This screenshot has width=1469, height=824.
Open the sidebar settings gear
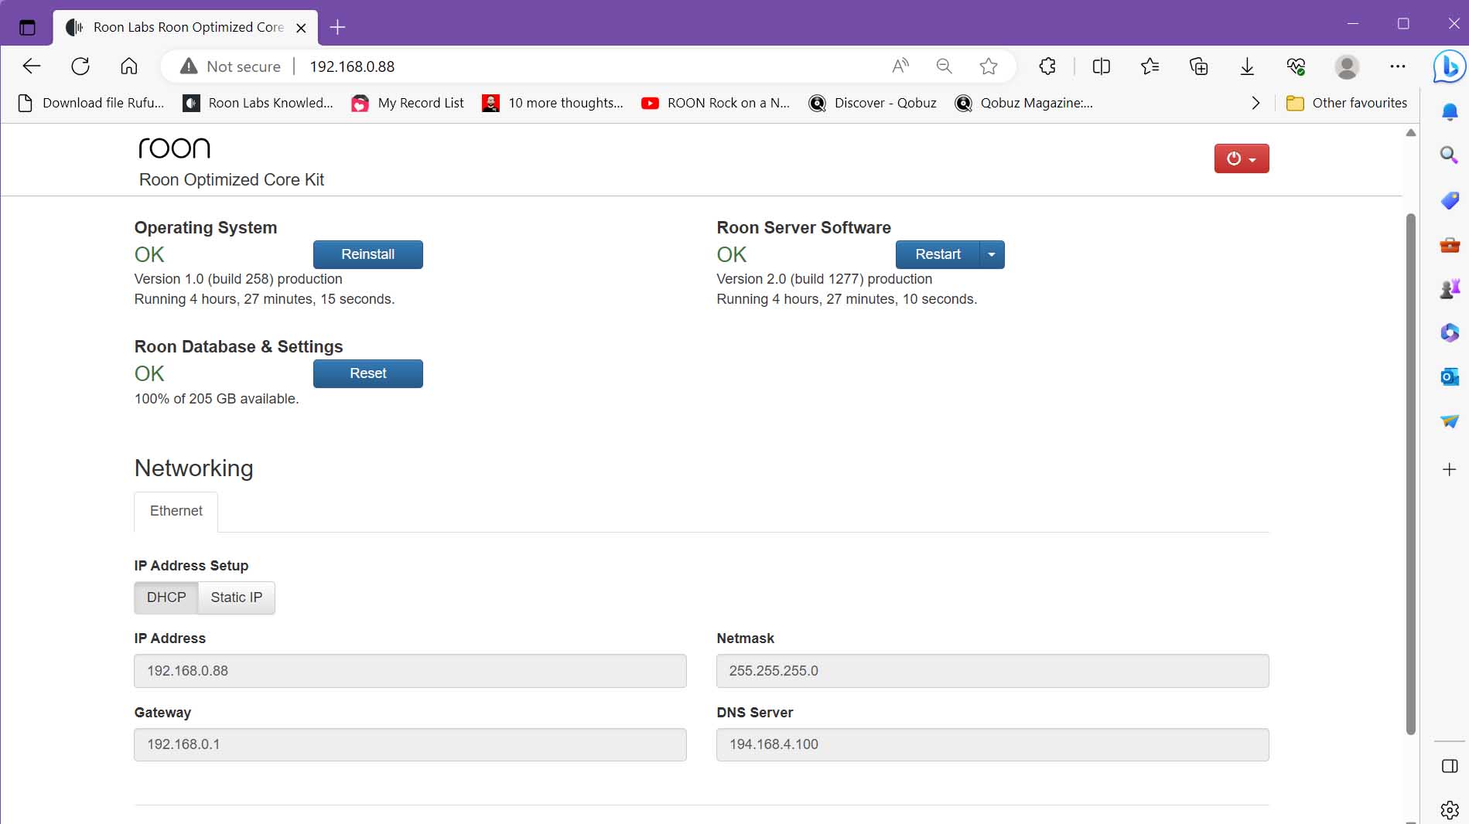pyautogui.click(x=1450, y=810)
